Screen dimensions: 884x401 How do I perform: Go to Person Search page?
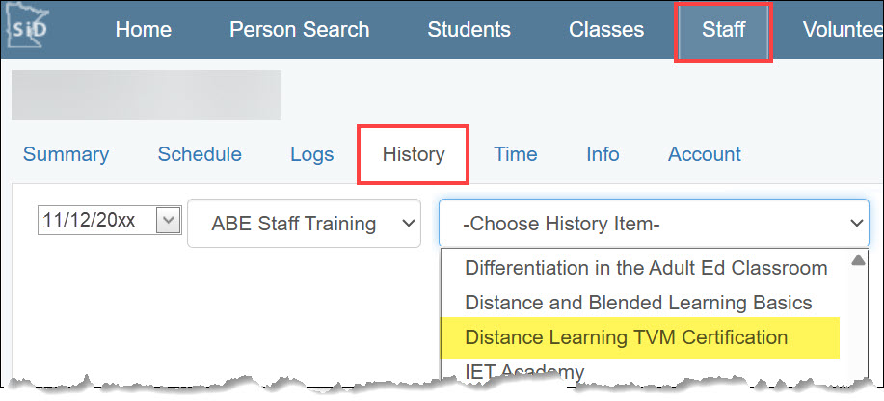pyautogui.click(x=299, y=29)
